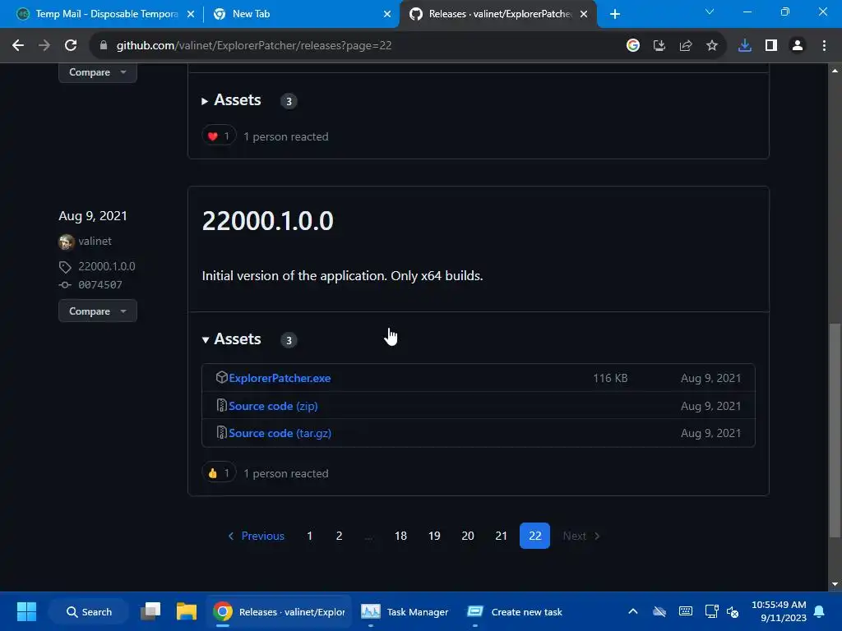Open the Compare dropdown for 22000.1.0.0
This screenshot has width=842, height=631.
point(98,311)
